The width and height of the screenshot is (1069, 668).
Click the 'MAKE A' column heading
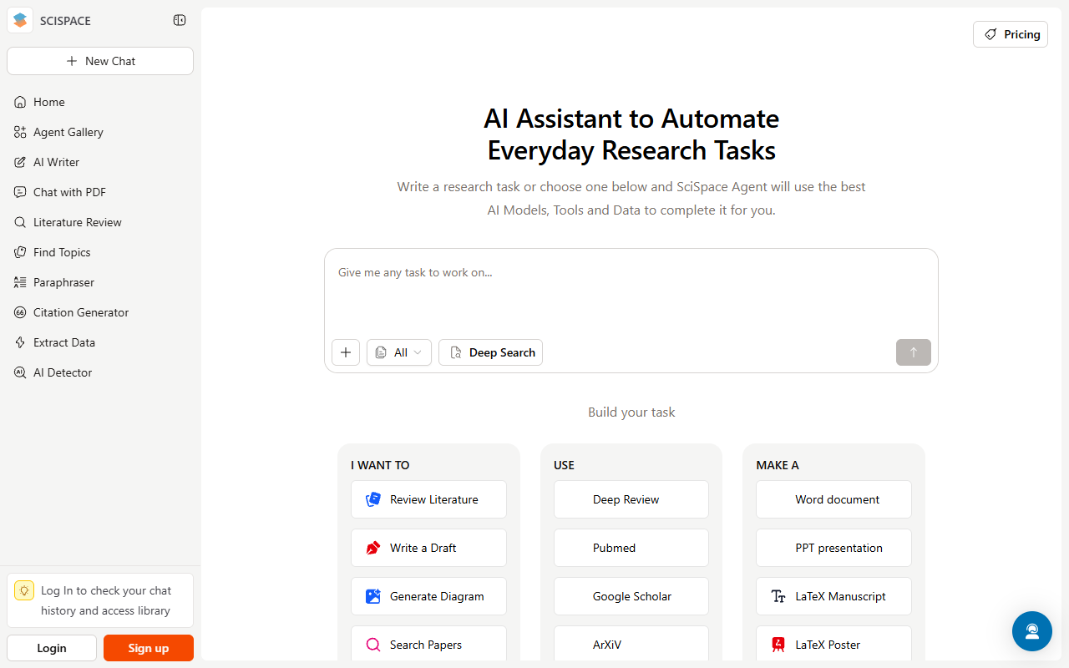[778, 465]
